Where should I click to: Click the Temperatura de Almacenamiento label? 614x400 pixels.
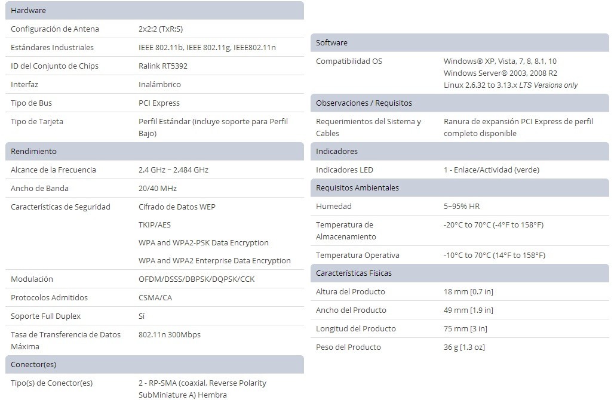coord(346,230)
